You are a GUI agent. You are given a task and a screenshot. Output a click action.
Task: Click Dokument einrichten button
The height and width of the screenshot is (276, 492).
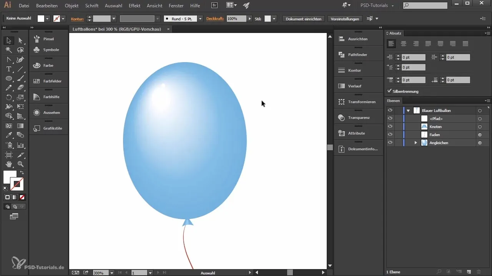303,18
